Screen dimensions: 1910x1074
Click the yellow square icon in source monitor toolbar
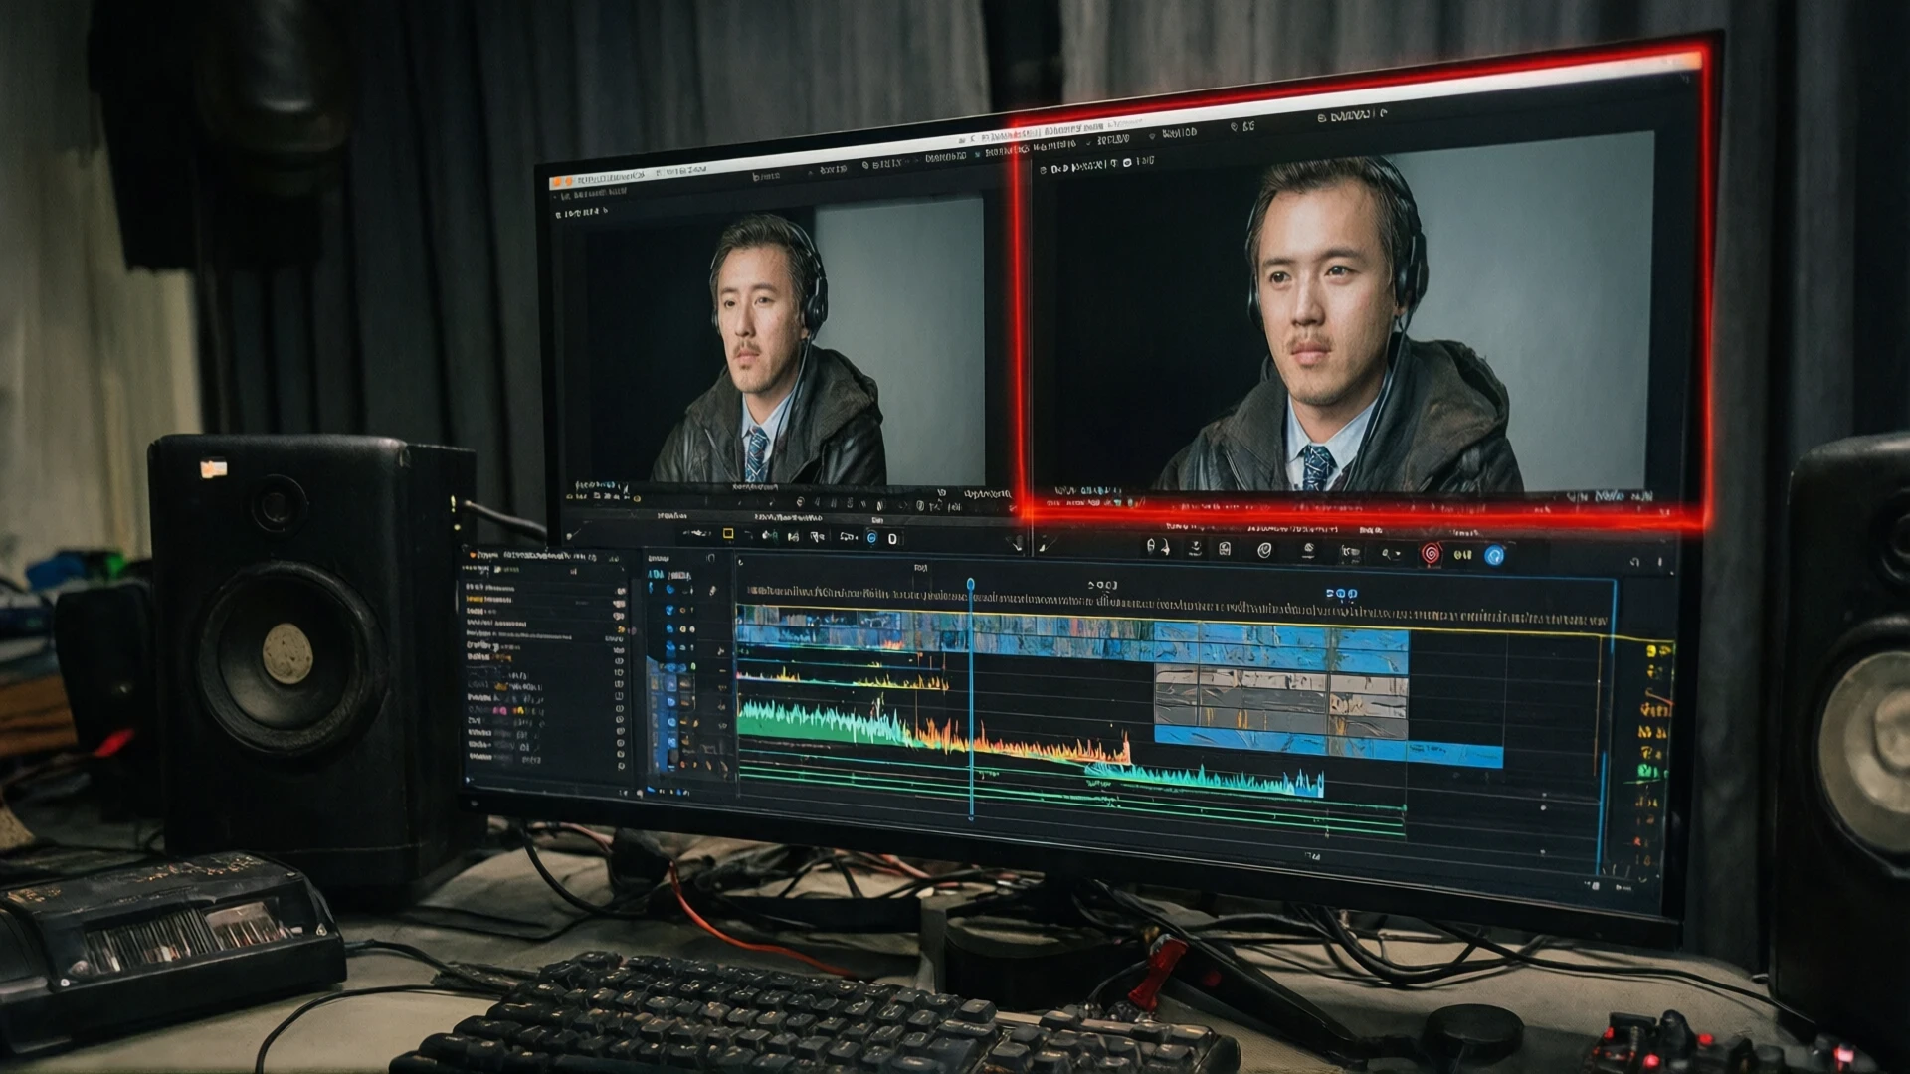pyautogui.click(x=728, y=534)
